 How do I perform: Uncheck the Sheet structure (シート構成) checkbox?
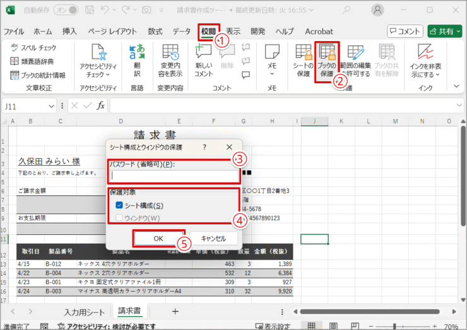[119, 205]
